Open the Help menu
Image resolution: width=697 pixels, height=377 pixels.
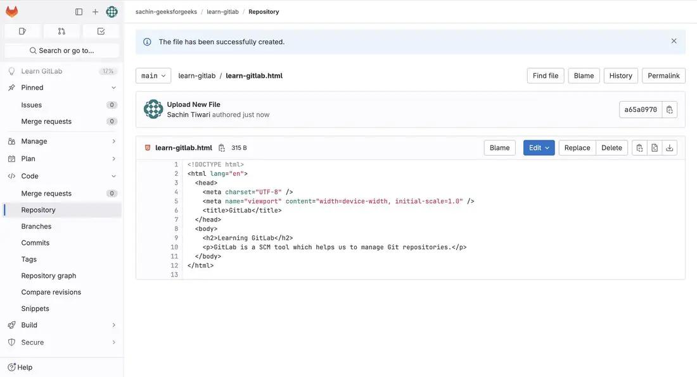[20, 368]
